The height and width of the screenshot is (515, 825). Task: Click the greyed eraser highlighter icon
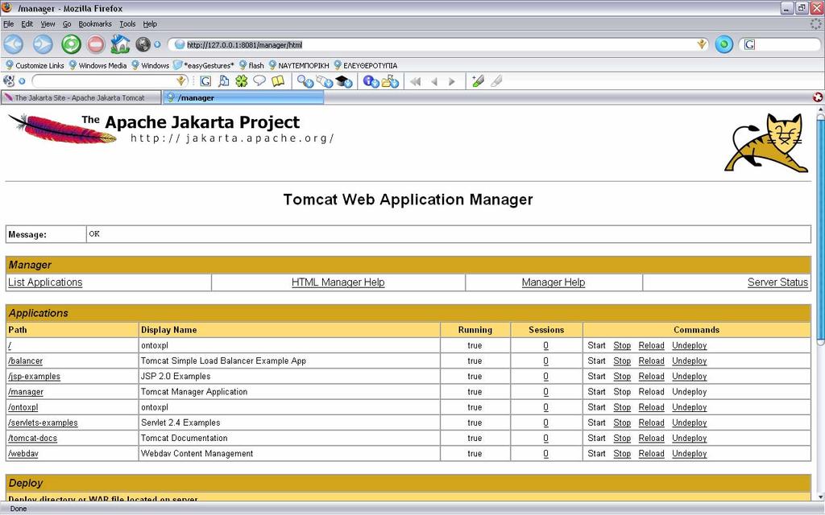click(x=496, y=81)
